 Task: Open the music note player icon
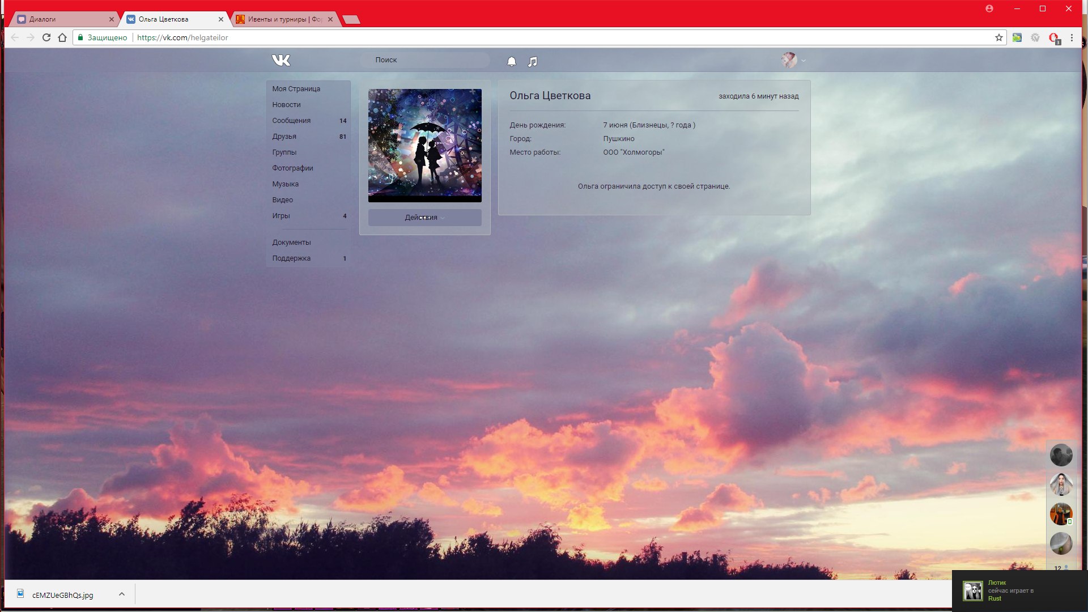532,61
